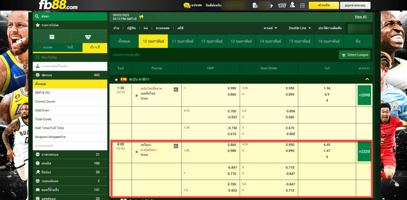The width and height of the screenshot is (407, 200).
Task: Click the trophy icon in Select League
Action: pos(344,55)
